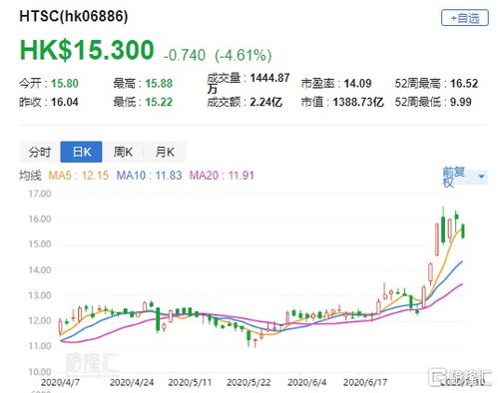Click the 17.00 axis label
The width and height of the screenshot is (498, 393).
pyautogui.click(x=40, y=194)
